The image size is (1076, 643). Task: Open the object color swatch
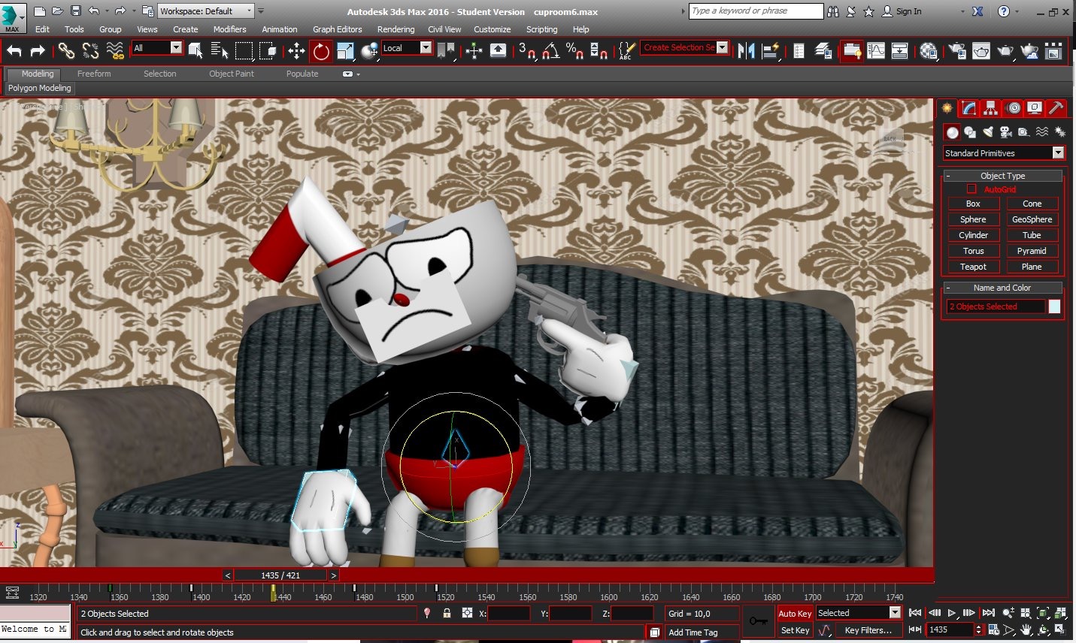1054,306
